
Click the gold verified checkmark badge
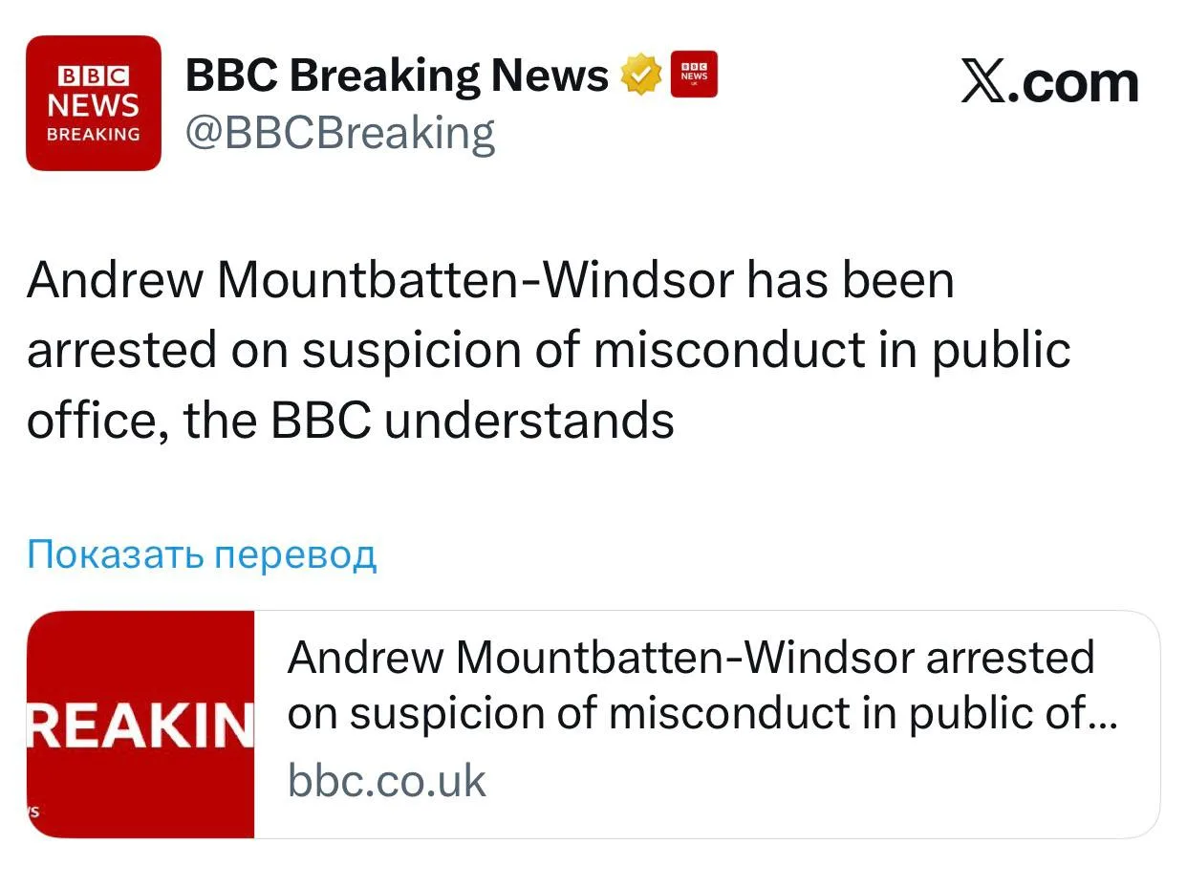click(641, 76)
